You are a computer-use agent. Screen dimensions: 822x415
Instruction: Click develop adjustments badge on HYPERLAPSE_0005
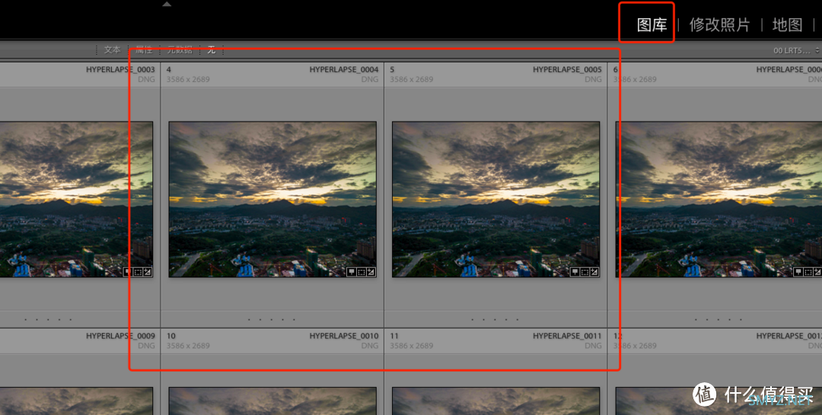coord(594,271)
